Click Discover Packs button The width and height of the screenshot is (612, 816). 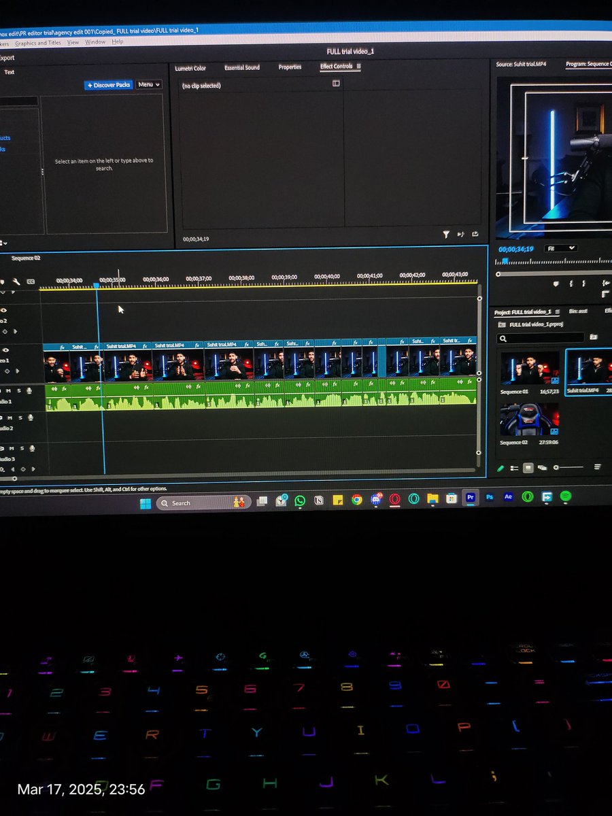tap(108, 85)
